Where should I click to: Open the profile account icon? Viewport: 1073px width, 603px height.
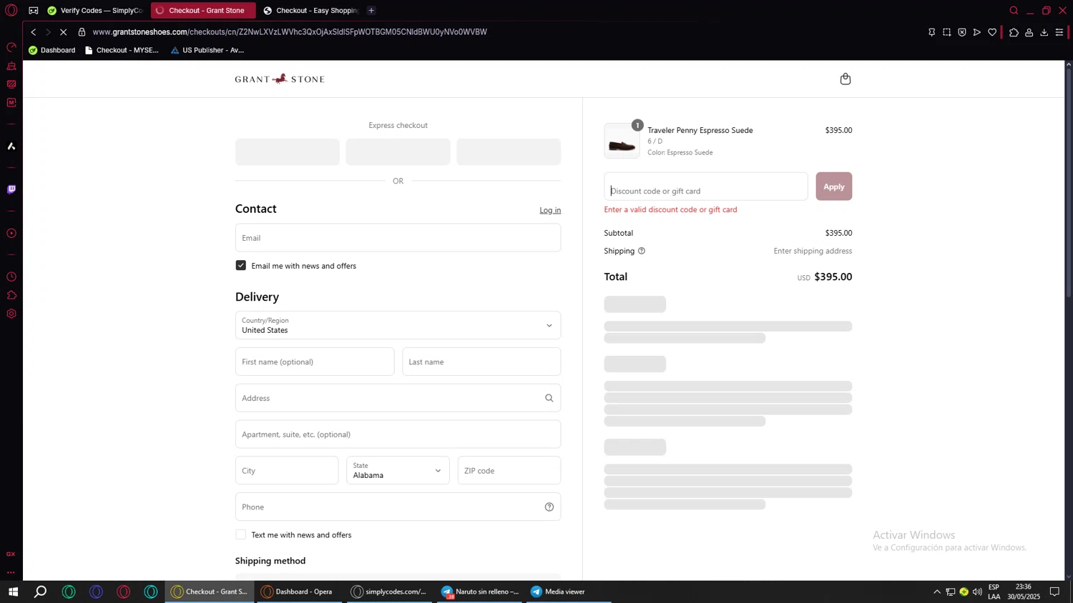(1029, 32)
